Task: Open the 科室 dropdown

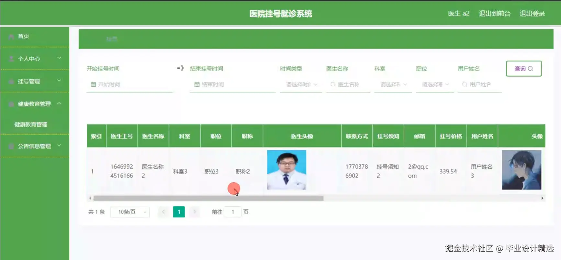Action: pyautogui.click(x=393, y=84)
